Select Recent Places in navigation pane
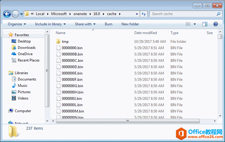 [x=28, y=60]
